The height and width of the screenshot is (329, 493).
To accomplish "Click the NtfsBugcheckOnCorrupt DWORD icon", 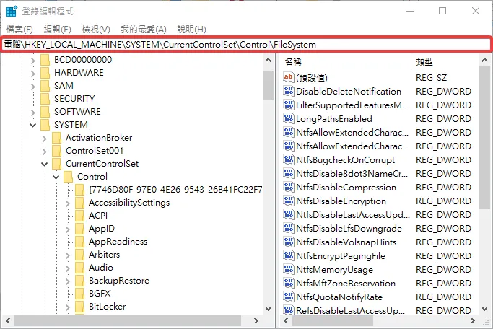I will [288, 159].
